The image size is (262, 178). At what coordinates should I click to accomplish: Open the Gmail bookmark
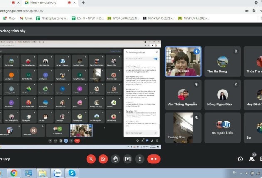(26, 18)
